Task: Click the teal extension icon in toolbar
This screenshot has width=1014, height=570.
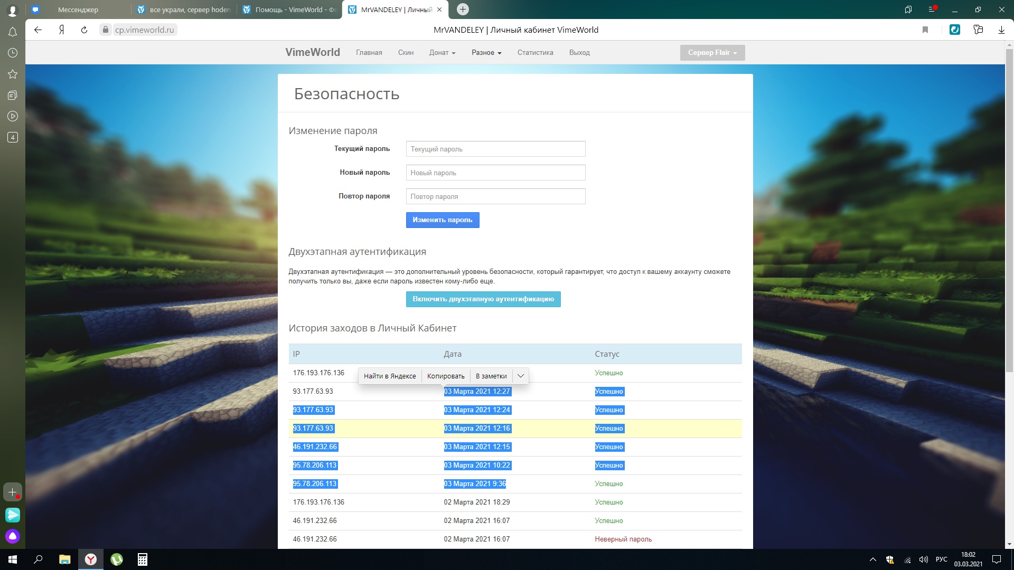Action: click(955, 30)
